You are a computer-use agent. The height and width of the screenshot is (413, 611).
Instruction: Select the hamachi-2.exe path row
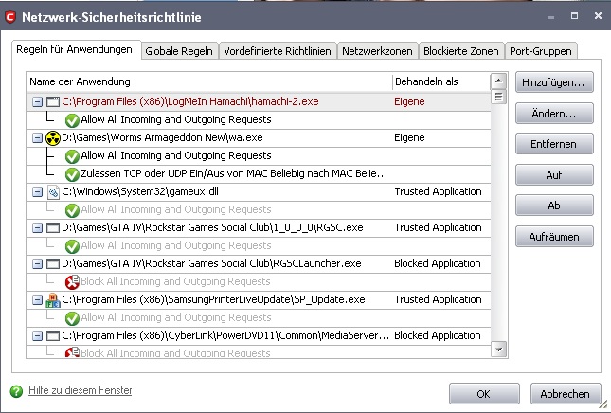point(260,102)
